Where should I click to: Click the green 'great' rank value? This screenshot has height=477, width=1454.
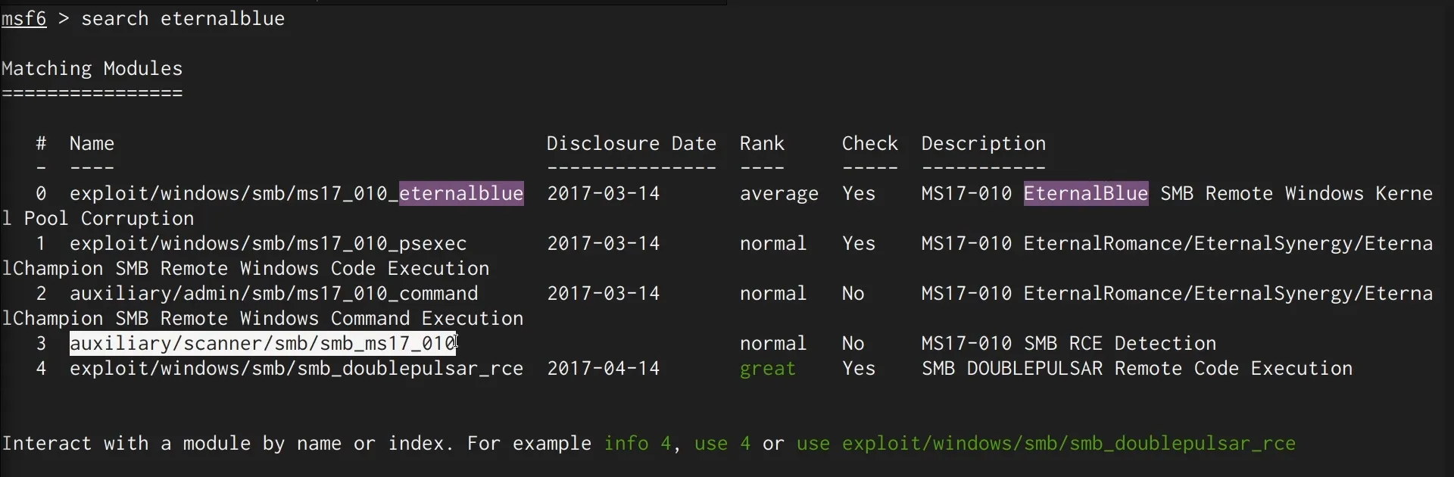(768, 369)
